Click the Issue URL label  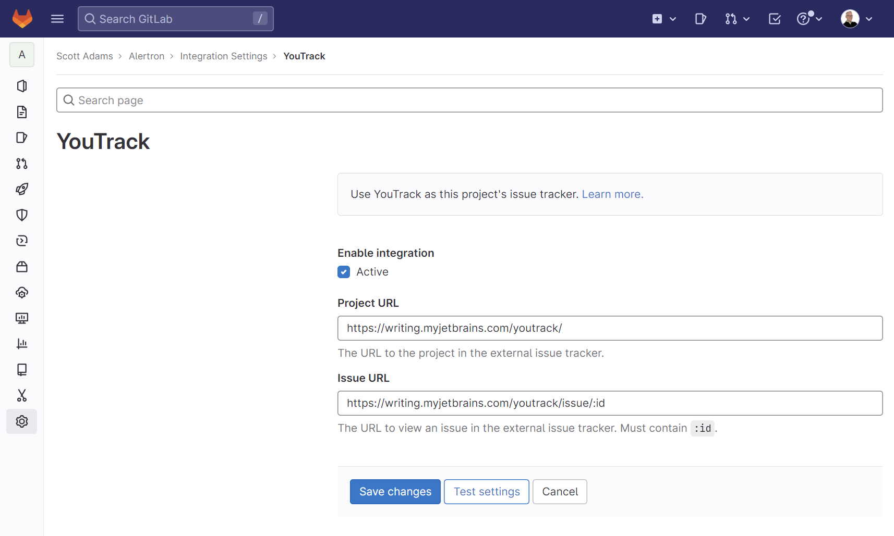(364, 378)
